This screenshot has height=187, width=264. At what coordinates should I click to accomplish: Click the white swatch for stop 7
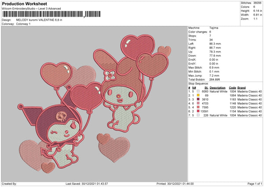tap(198, 115)
